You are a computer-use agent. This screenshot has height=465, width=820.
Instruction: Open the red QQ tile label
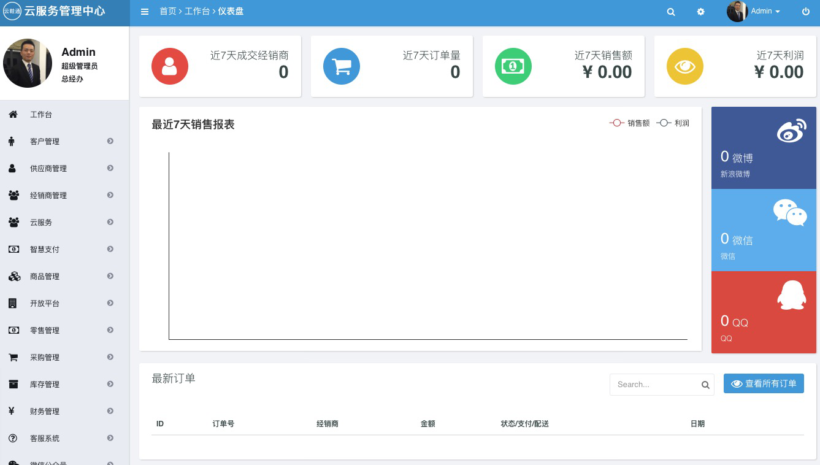[726, 339]
